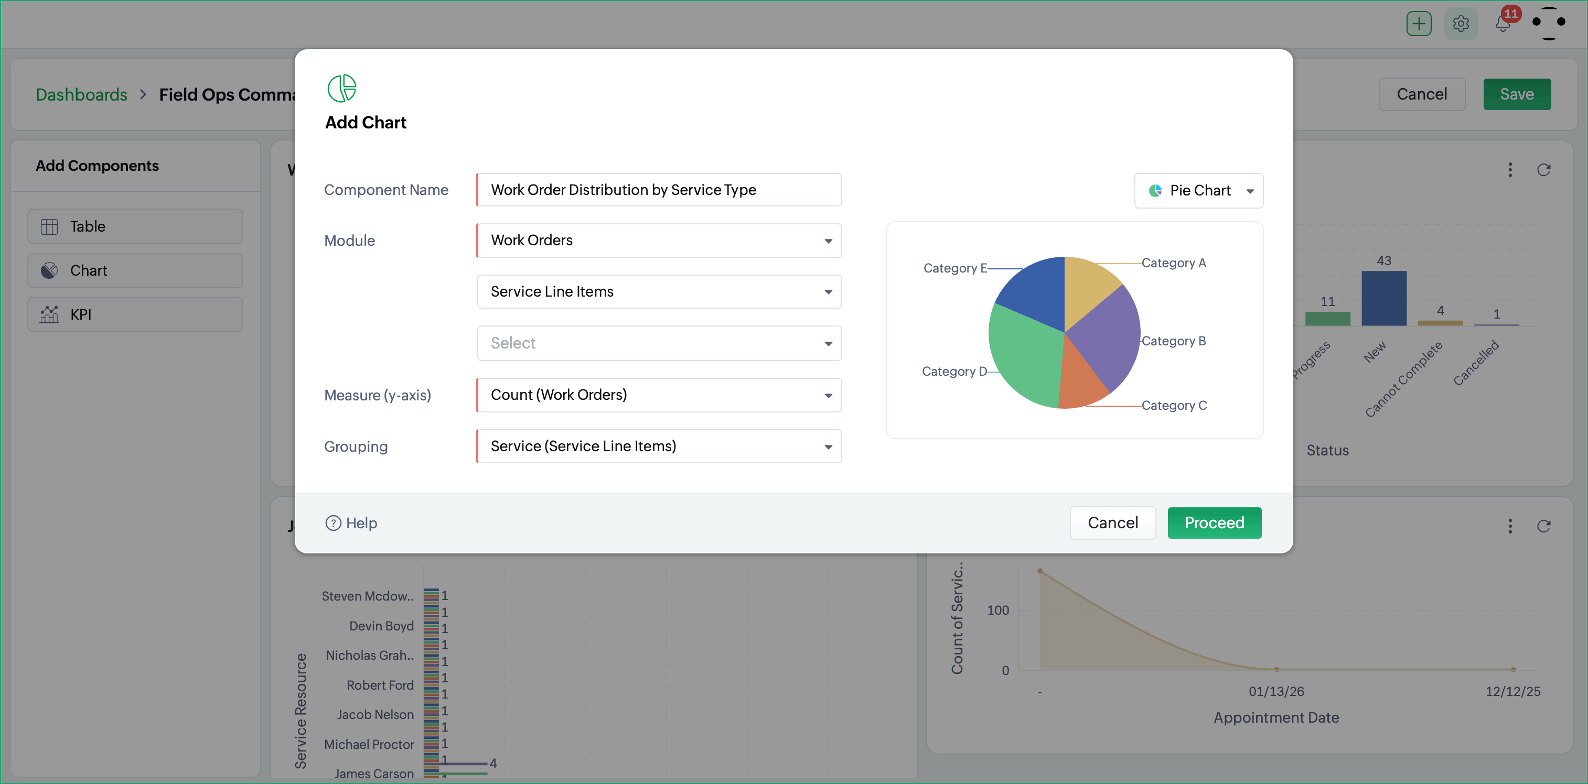Open the Work Orders module dropdown
Viewport: 1588px width, 784px height.
point(659,240)
